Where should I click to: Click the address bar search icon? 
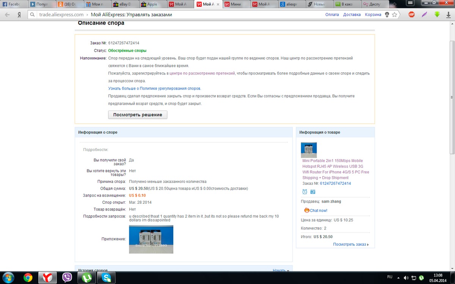click(33, 15)
